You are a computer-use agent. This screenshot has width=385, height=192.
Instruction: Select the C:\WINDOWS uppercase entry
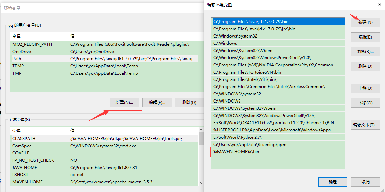coord(278,101)
